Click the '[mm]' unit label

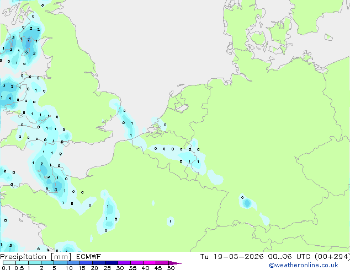point(61,257)
